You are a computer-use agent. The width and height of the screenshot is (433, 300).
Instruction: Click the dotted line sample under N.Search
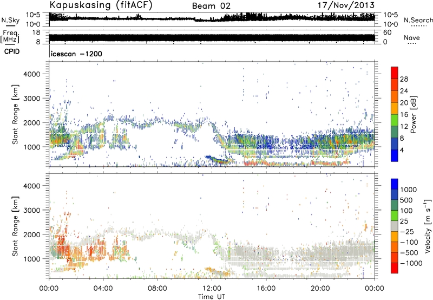click(419, 26)
